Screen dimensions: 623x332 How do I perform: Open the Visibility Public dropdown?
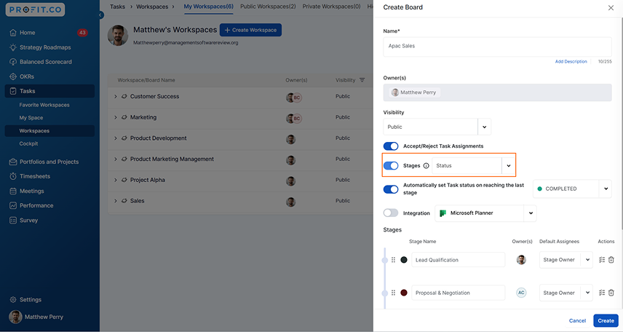click(x=437, y=127)
